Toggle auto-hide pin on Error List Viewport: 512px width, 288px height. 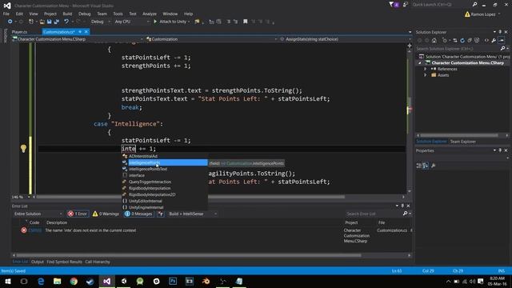tap(402, 206)
